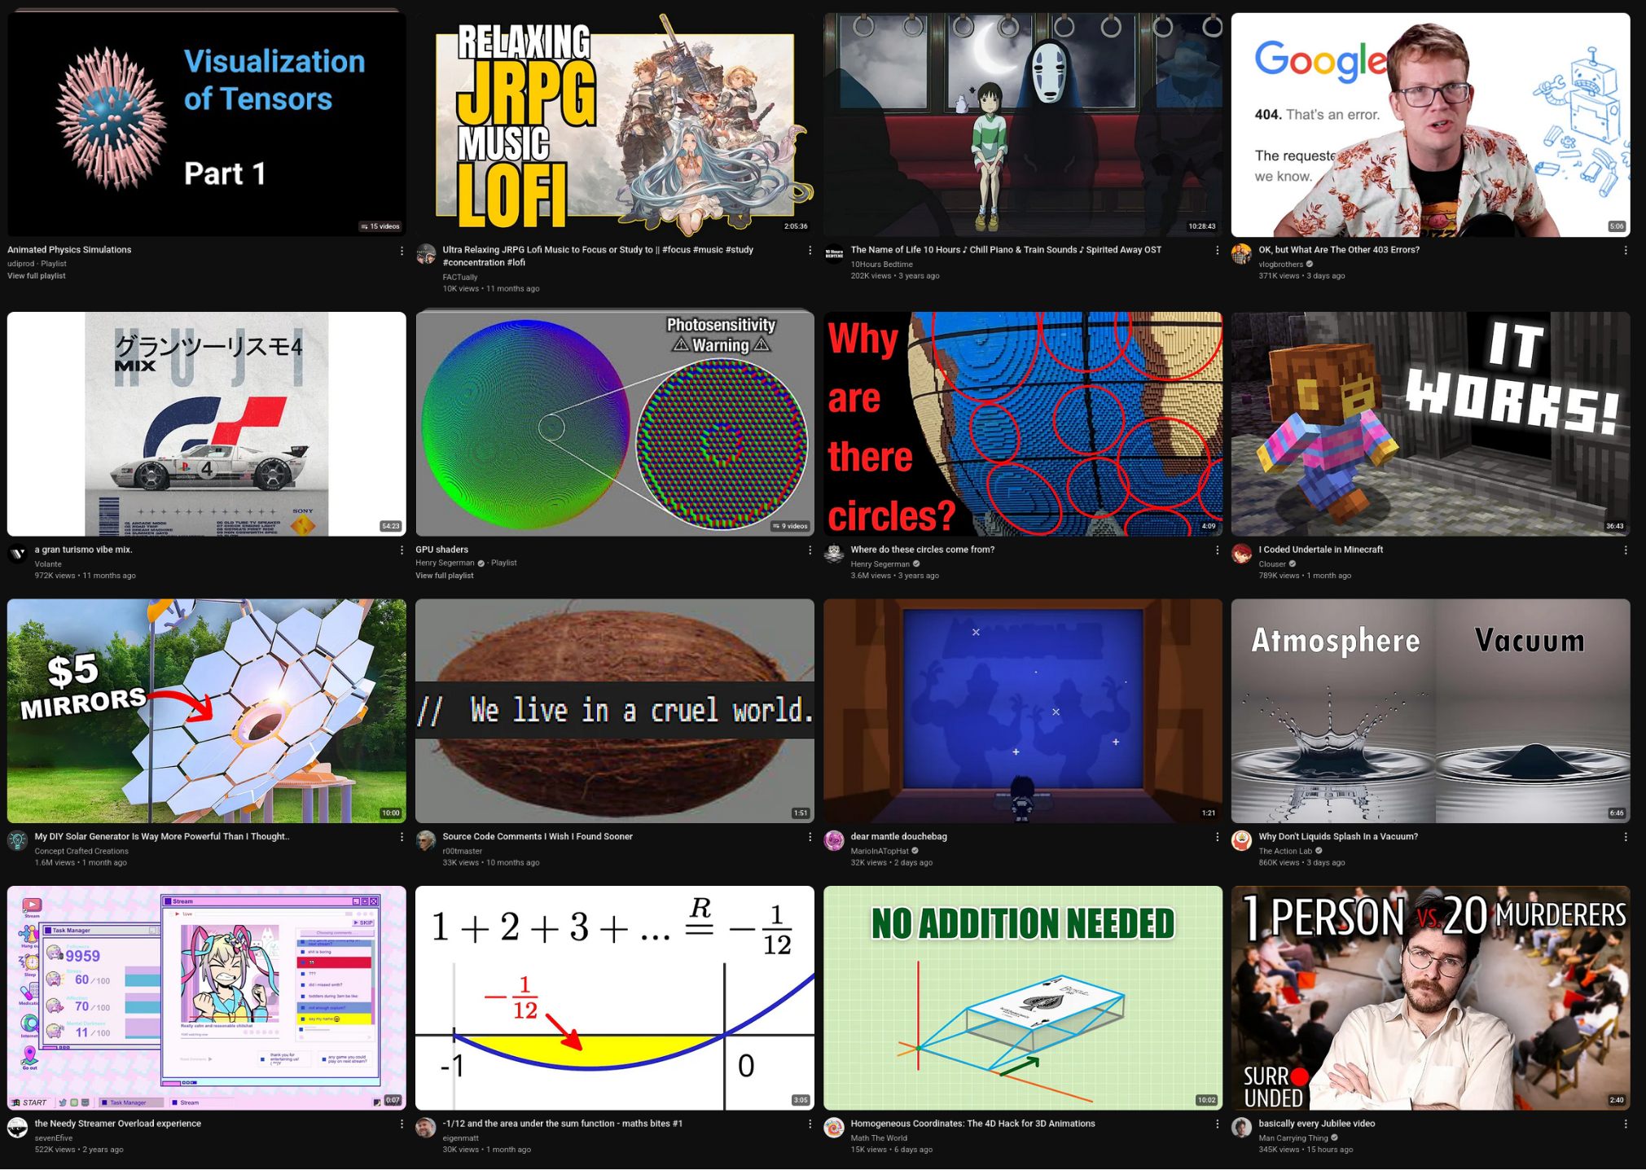Click title 'a gran turismo vibe mix.'
1646x1170 pixels.
(x=84, y=550)
